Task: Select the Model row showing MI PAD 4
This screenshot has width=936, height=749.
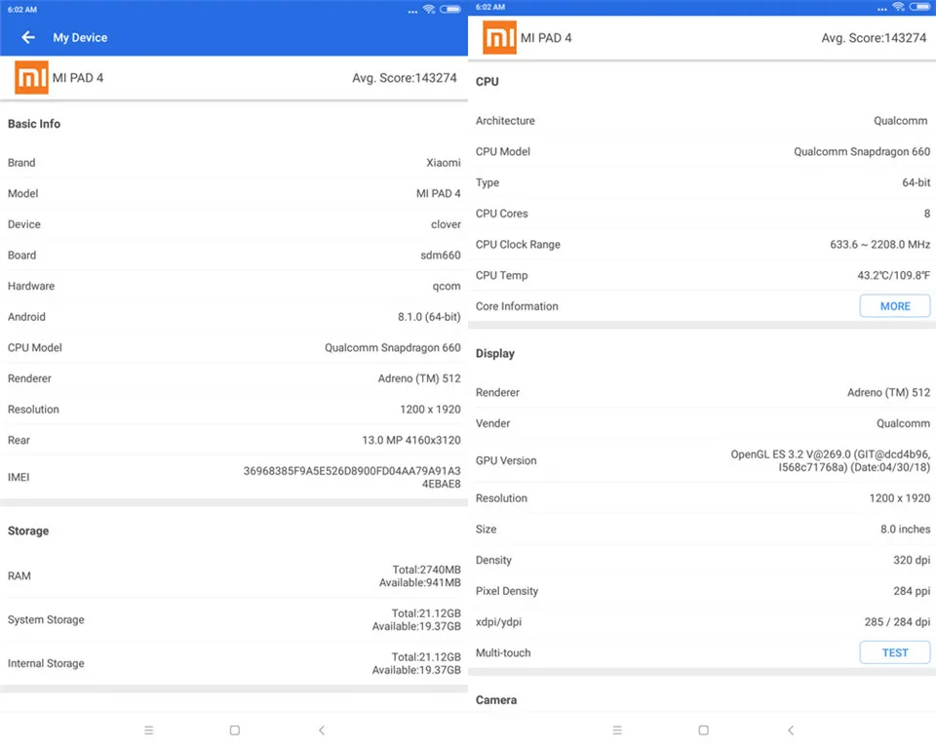Action: point(234,193)
